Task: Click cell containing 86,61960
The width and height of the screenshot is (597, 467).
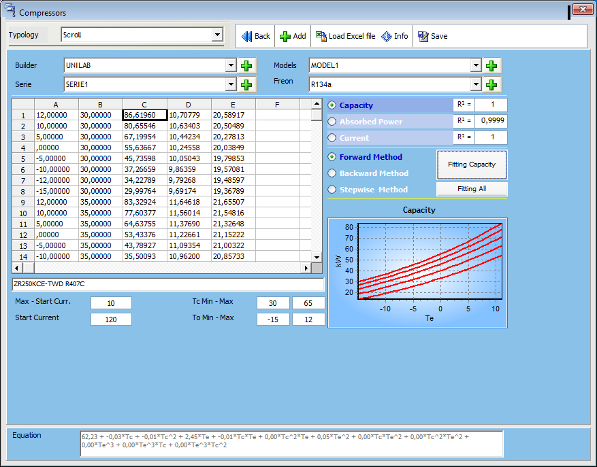Action: tap(145, 115)
